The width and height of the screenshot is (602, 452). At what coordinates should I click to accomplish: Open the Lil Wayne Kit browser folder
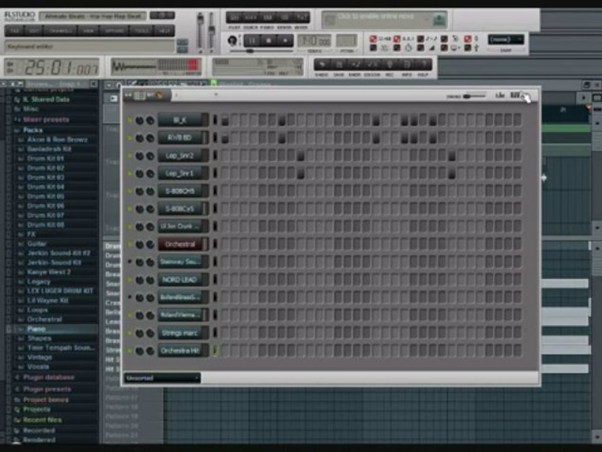click(48, 301)
